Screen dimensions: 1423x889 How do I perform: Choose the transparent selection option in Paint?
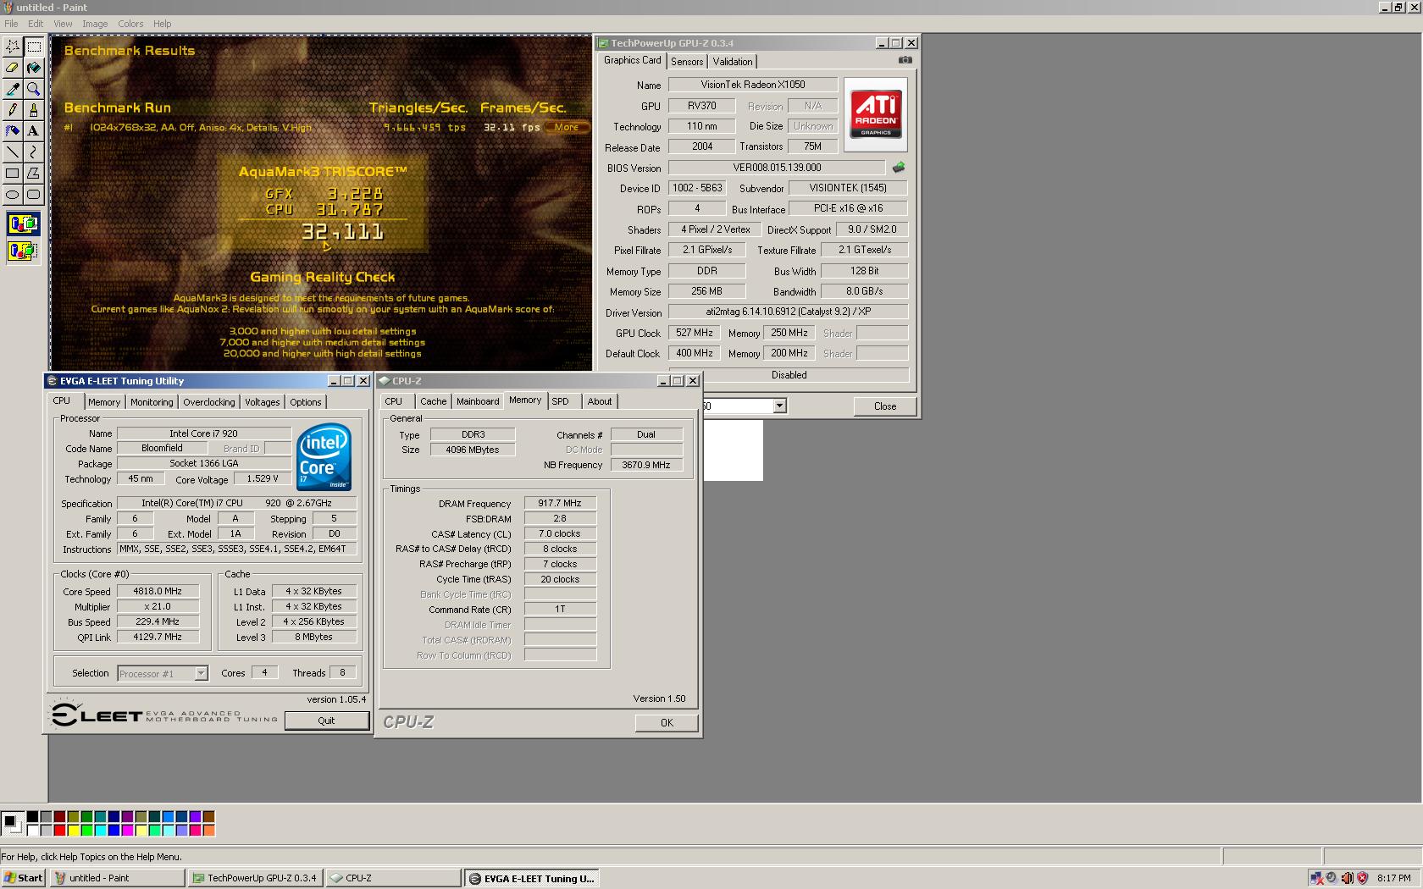(x=23, y=251)
